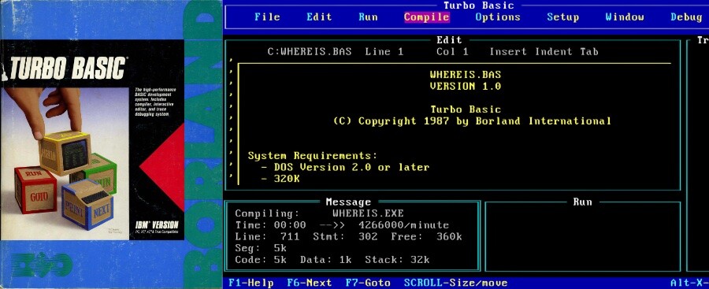Click the IBM VERSION label on the box
The width and height of the screenshot is (709, 289).
157,224
